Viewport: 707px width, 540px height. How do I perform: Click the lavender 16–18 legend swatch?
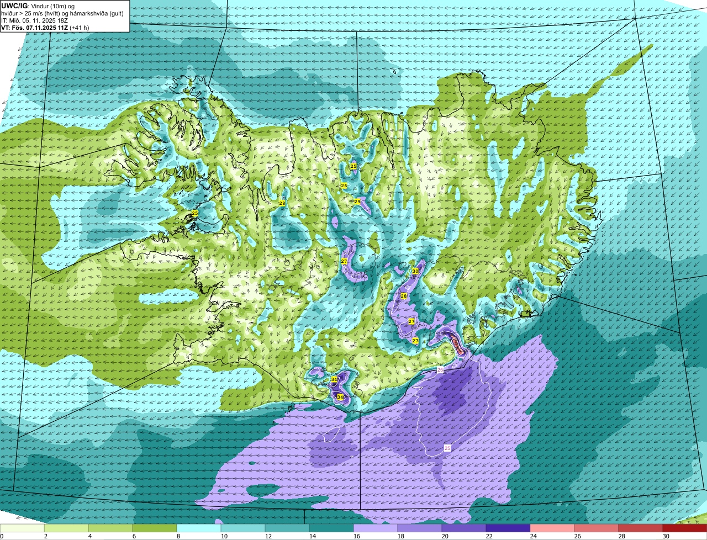point(376,528)
